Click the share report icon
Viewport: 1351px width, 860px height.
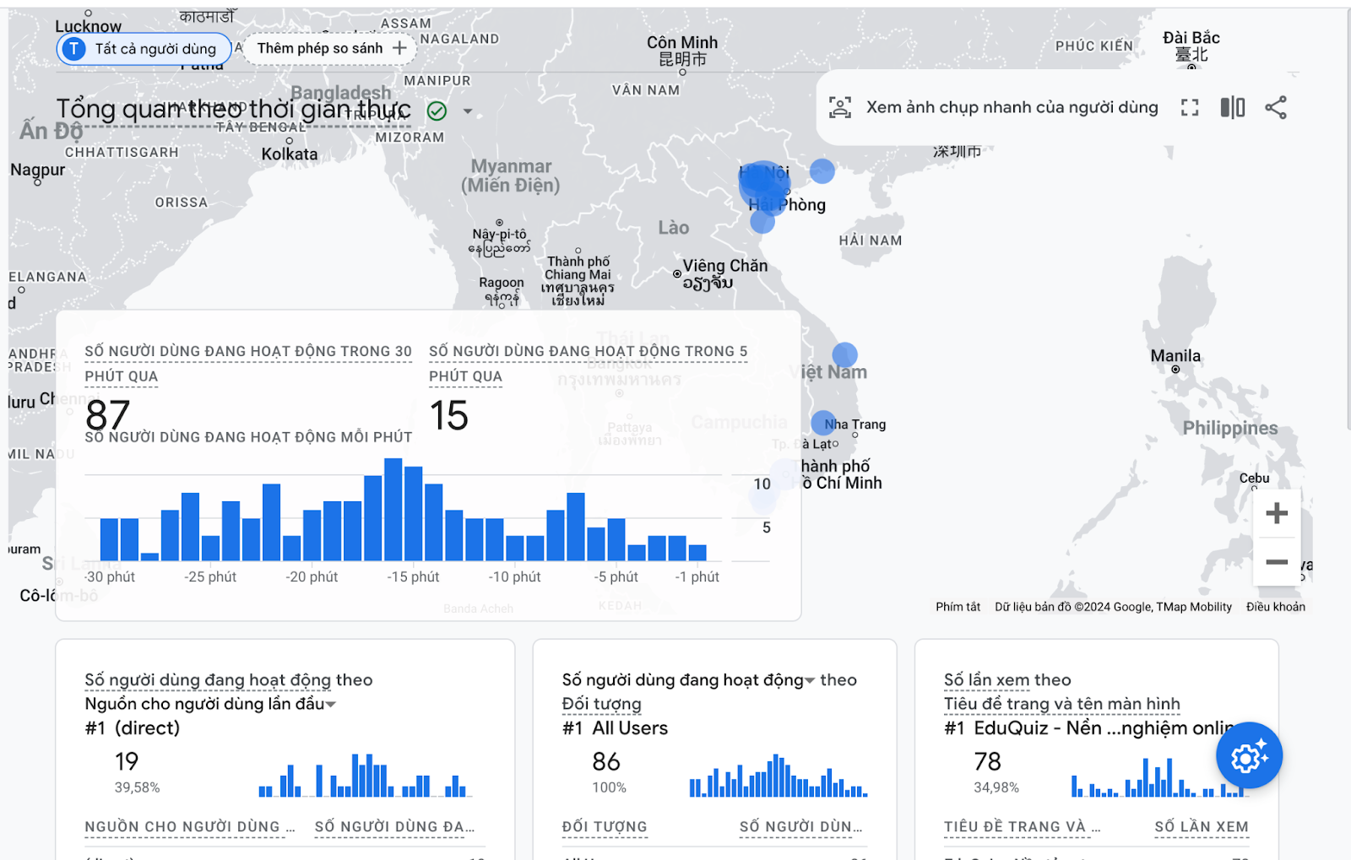(1276, 107)
